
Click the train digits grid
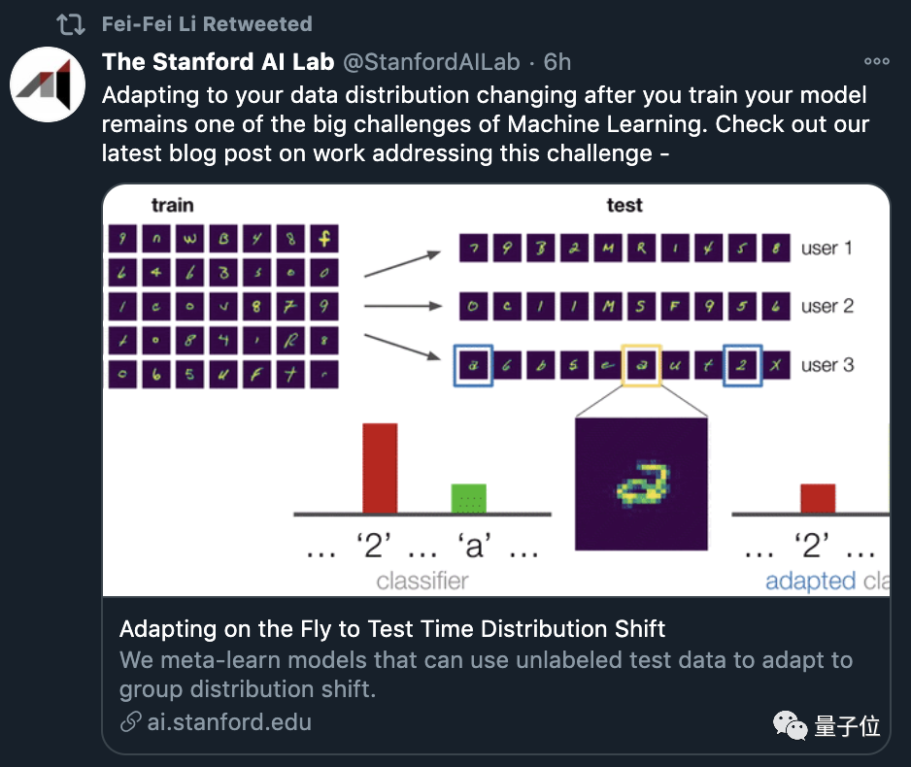[x=221, y=307]
